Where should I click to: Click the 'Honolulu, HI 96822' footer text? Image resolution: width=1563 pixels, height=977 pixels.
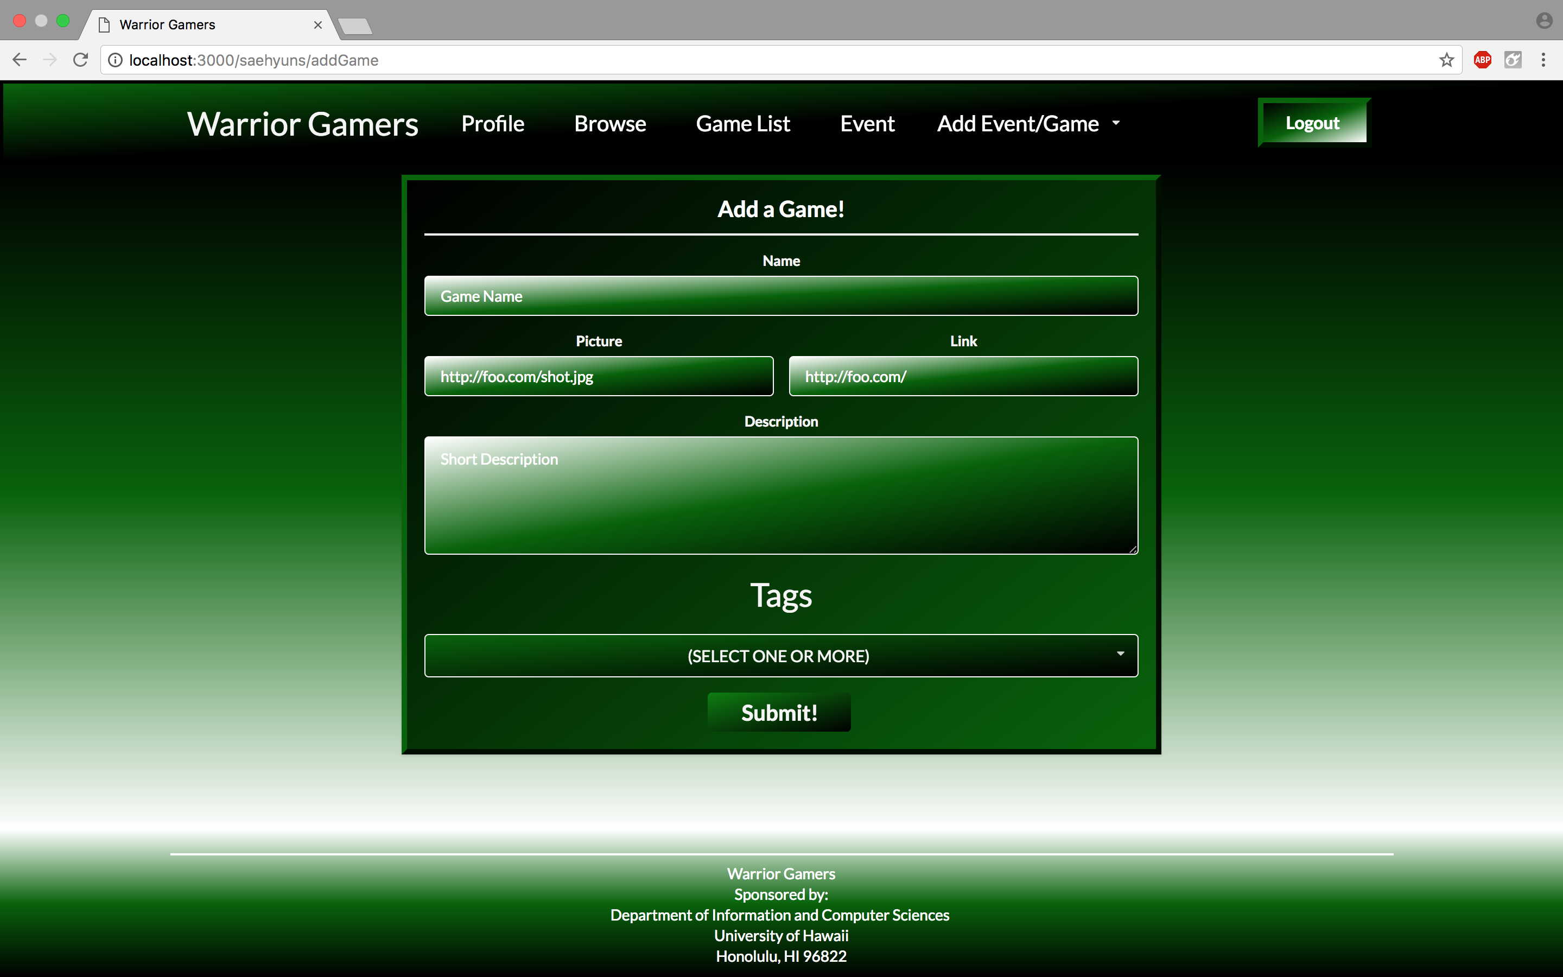[x=781, y=956]
